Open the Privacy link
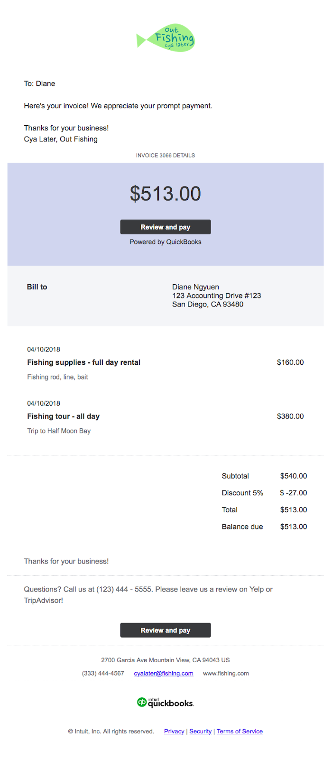The height and width of the screenshot is (759, 332). tap(174, 731)
